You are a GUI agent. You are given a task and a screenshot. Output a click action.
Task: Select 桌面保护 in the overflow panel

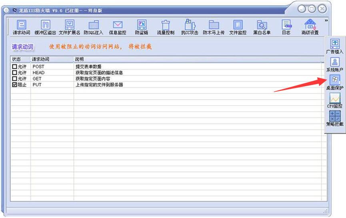tap(335, 82)
